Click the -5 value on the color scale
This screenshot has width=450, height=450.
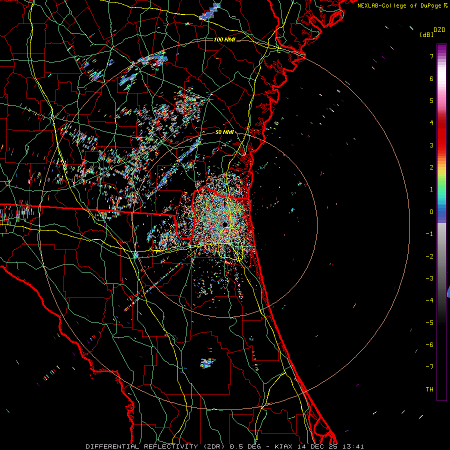coord(429,323)
